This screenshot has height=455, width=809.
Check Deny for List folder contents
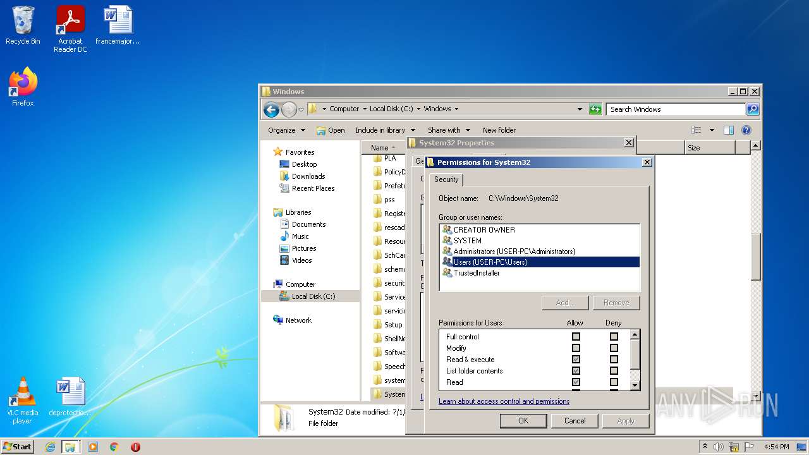614,371
